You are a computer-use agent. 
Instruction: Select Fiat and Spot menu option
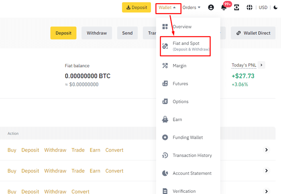186,46
